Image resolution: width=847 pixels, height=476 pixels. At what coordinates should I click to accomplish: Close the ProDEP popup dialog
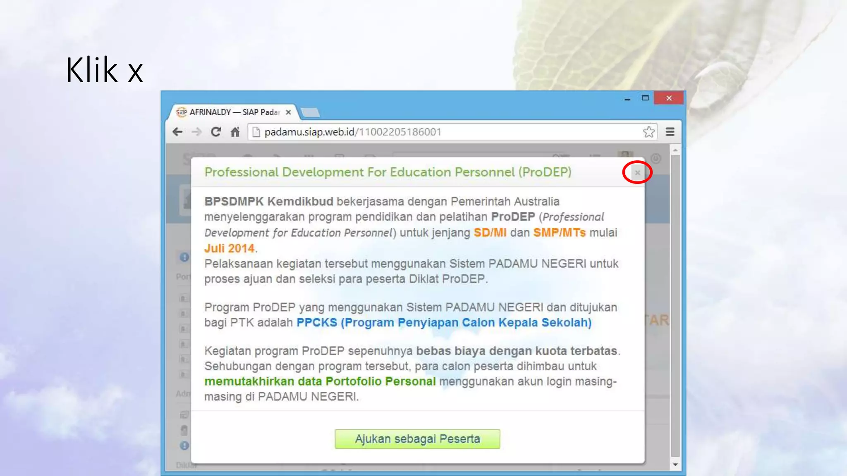637,173
